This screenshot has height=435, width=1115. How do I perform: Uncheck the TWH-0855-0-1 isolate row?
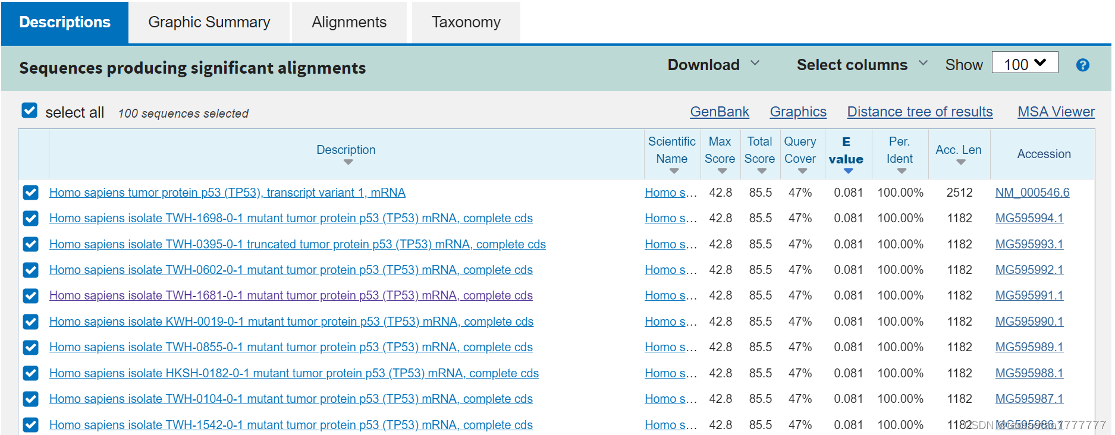(x=31, y=348)
